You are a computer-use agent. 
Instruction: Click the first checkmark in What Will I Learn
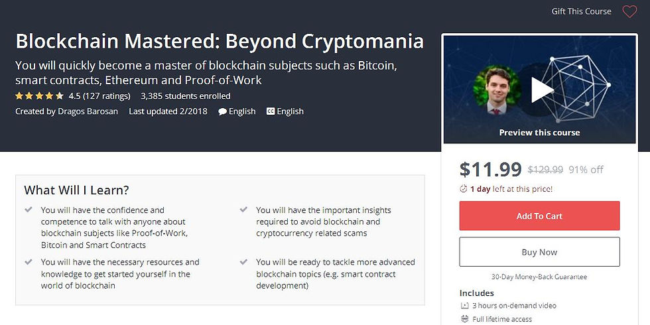pos(28,210)
